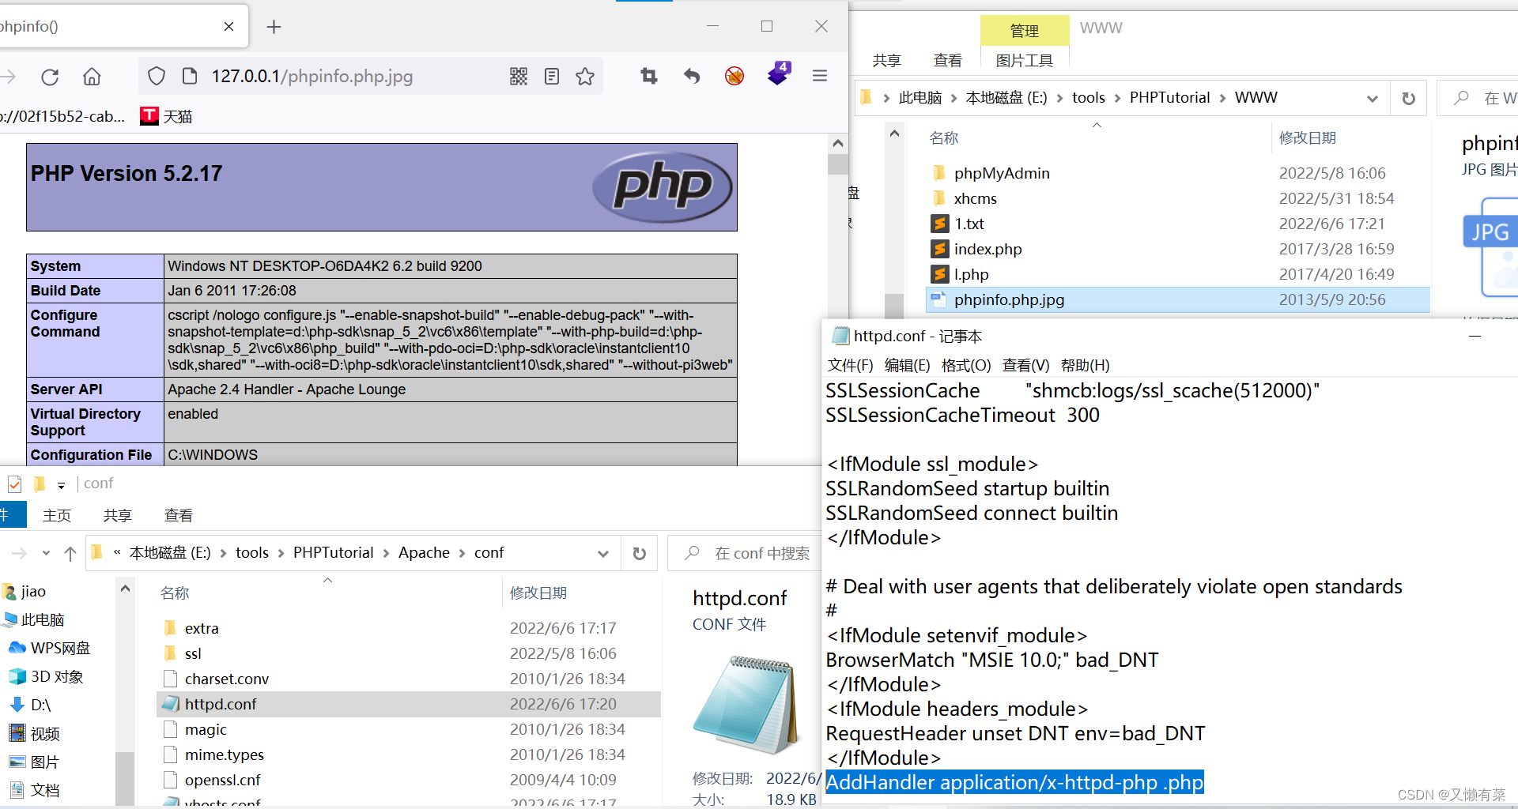
Task: Open purple extension with badge 4
Action: coord(778,74)
